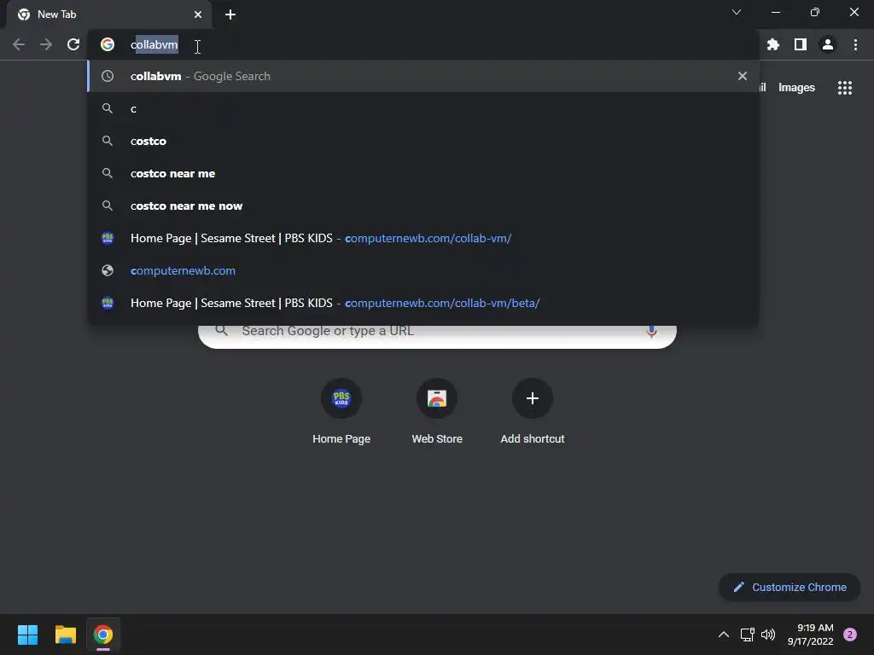
Task: Click the address bar text collabvm
Action: [x=154, y=44]
